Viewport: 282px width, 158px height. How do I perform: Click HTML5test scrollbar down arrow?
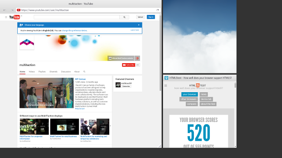[x=235, y=147]
